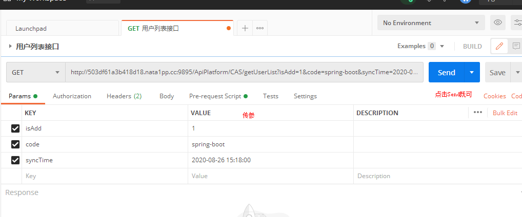Image resolution: width=522 pixels, height=217 pixels.
Task: Open the Tests tab
Action: pyautogui.click(x=271, y=96)
